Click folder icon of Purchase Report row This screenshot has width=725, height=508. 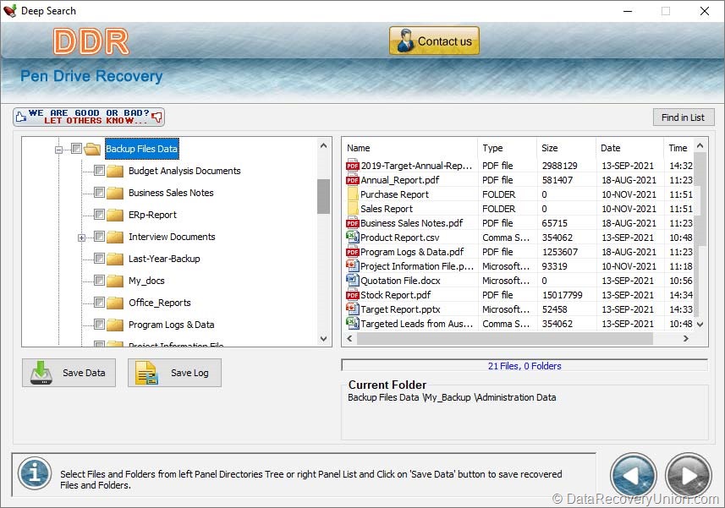coord(353,194)
